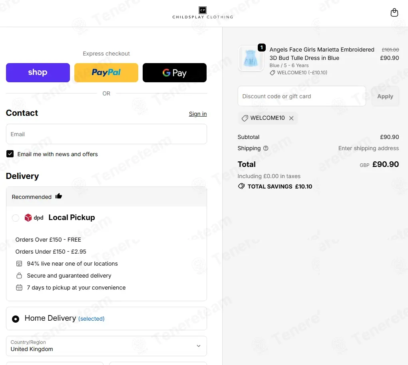Choose the Google Pay button
Viewport: 408px width, 365px height.
pyautogui.click(x=175, y=73)
